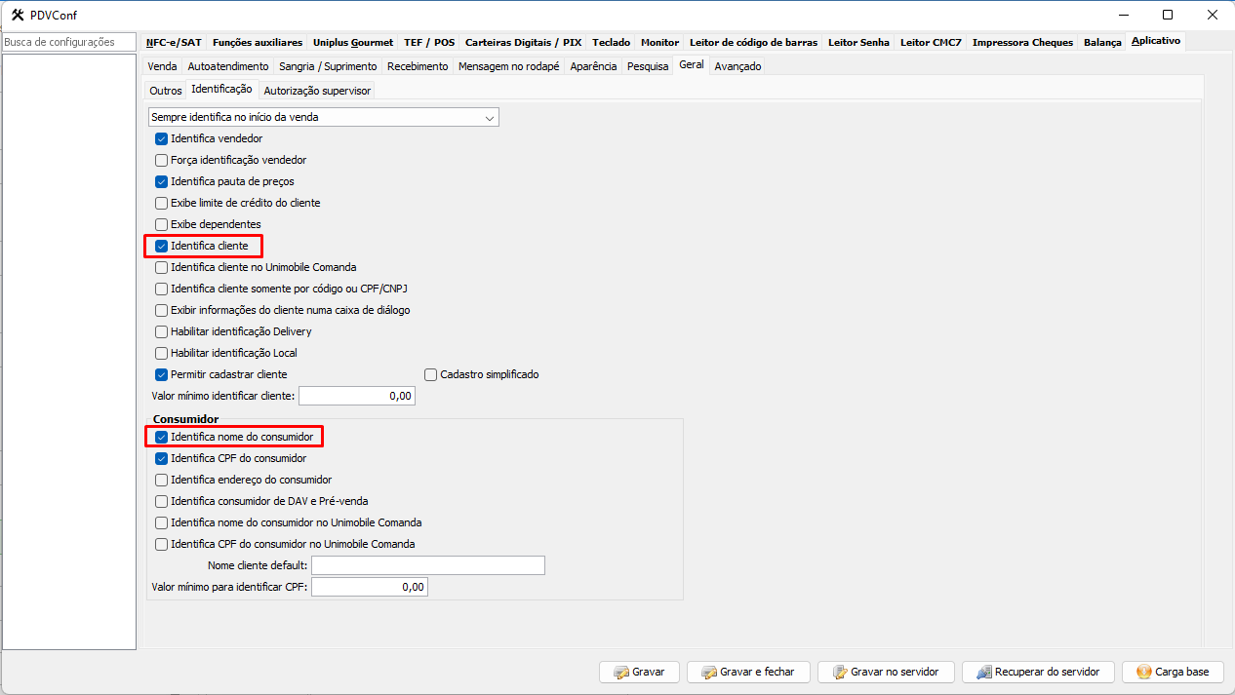The height and width of the screenshot is (695, 1235).
Task: Click the Nome cliente default text field
Action: [x=427, y=565]
